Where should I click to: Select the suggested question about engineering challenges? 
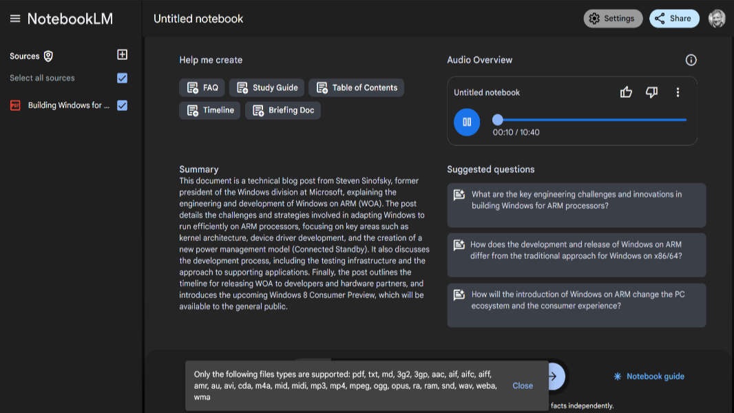click(x=576, y=204)
